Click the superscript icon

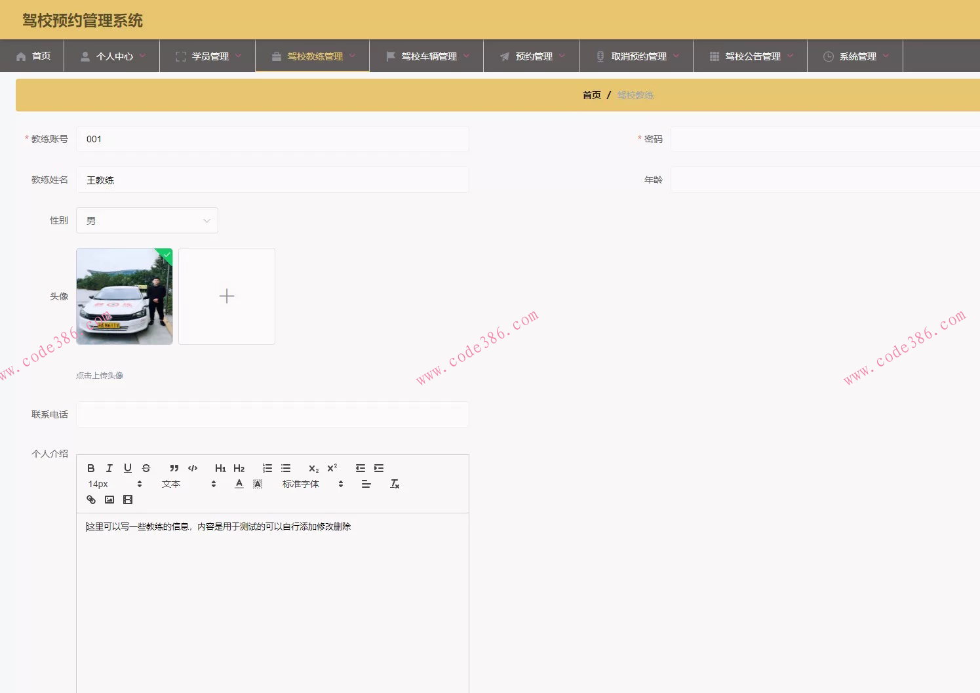[332, 468]
